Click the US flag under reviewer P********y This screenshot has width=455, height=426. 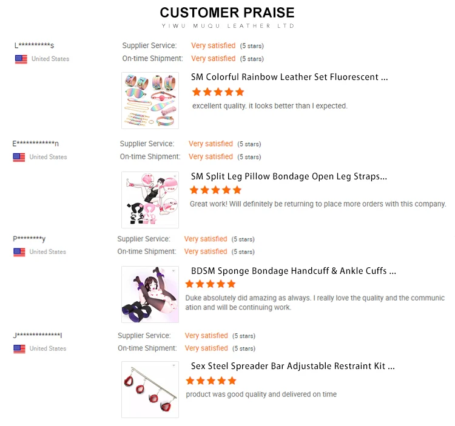coord(19,252)
